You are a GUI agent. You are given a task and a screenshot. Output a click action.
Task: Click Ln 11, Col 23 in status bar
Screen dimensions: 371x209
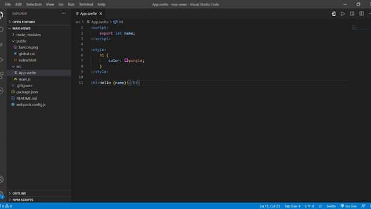click(x=270, y=206)
